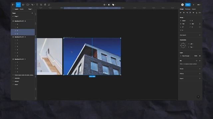This screenshot has height=119, width=213.
Task: Select the Frame tool
Action: coord(23,5)
